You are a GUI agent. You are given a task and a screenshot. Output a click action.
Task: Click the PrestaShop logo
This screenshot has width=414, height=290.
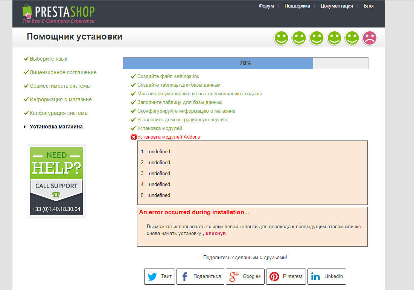point(58,14)
